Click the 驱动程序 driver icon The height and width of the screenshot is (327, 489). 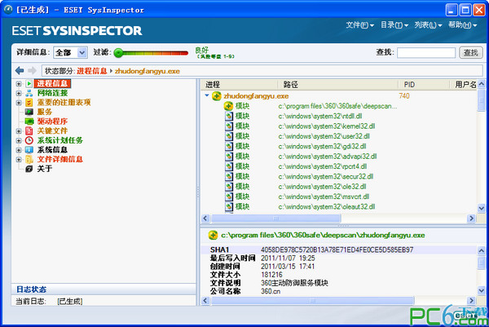pos(29,122)
